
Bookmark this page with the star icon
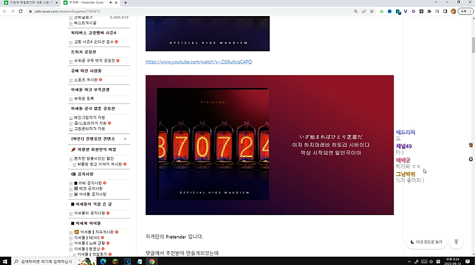tap(372, 11)
